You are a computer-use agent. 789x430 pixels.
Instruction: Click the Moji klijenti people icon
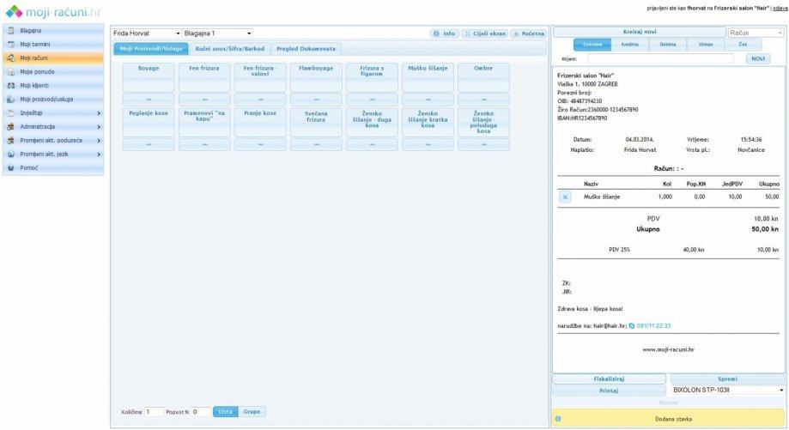pyautogui.click(x=11, y=86)
